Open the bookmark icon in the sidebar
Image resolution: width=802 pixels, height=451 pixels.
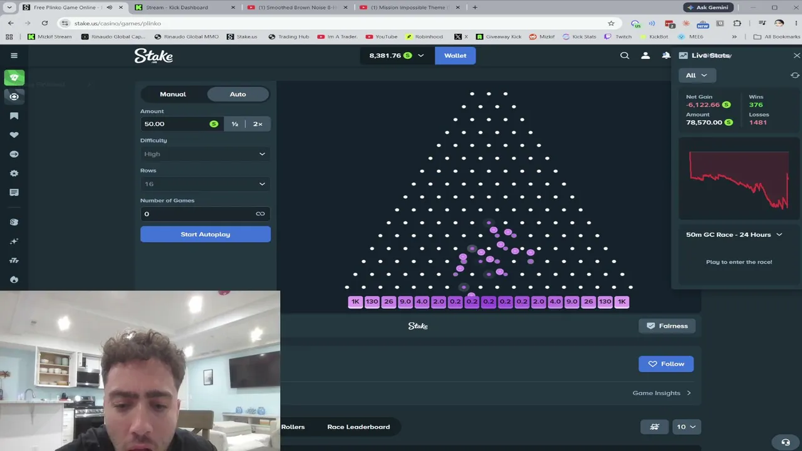[x=14, y=116]
